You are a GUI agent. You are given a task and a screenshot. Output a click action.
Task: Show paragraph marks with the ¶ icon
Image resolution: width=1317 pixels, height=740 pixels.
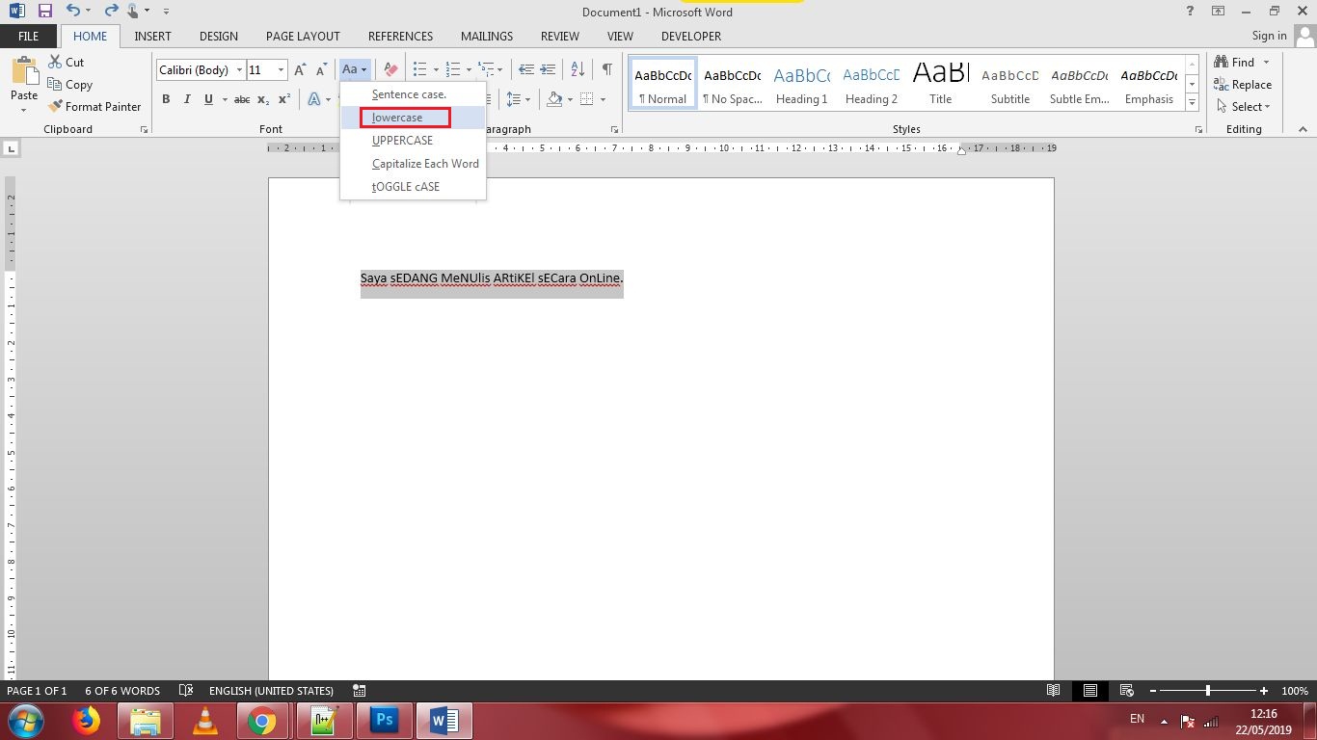(x=606, y=69)
